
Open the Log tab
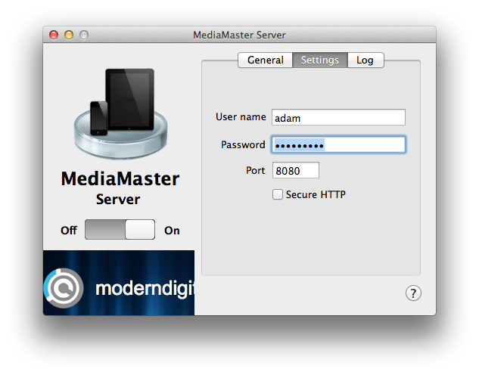(365, 60)
